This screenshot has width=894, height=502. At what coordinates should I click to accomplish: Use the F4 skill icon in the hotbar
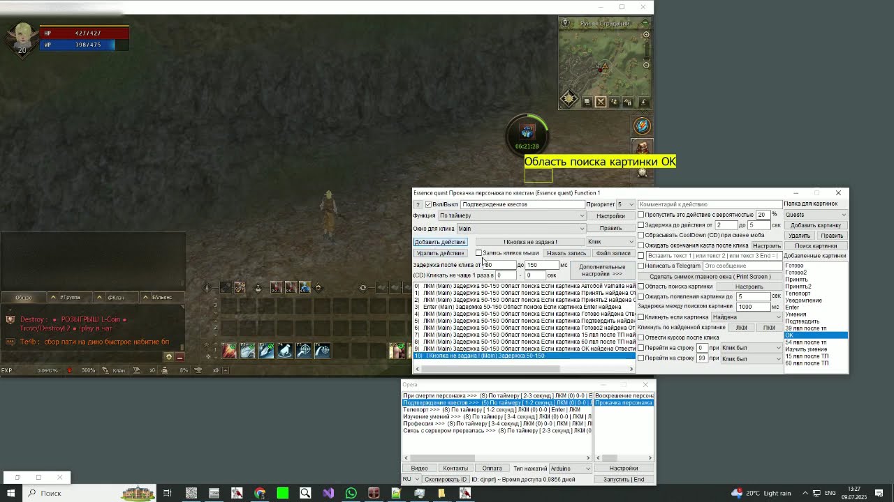(285, 351)
